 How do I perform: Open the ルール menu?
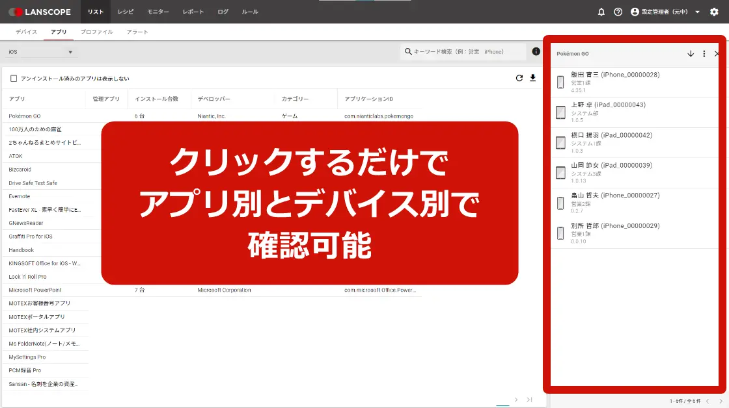point(250,12)
